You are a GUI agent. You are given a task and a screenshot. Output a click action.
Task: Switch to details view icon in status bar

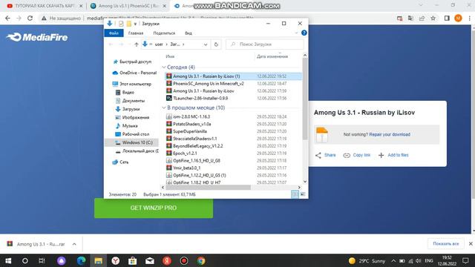tap(295, 194)
